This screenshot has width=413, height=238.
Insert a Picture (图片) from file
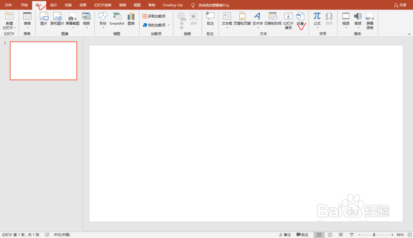[x=44, y=19]
